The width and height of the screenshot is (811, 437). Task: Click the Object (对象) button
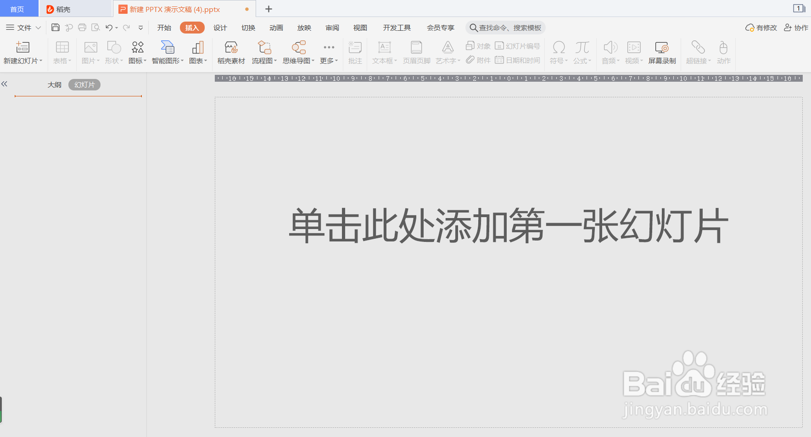point(478,46)
